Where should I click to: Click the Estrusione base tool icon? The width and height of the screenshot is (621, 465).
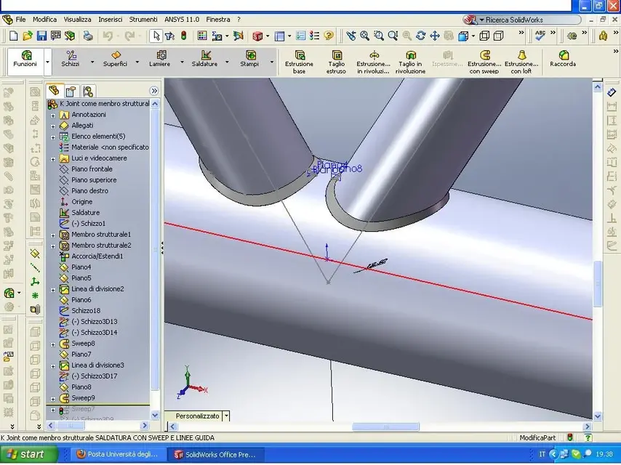[x=300, y=55]
